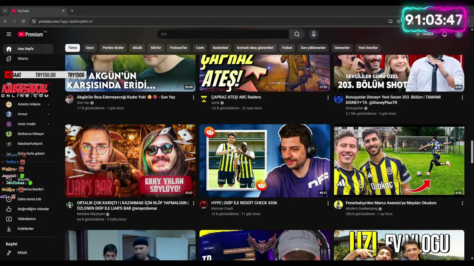Select the Yeni öneriler chip
This screenshot has width=474, height=266.
coord(368,48)
